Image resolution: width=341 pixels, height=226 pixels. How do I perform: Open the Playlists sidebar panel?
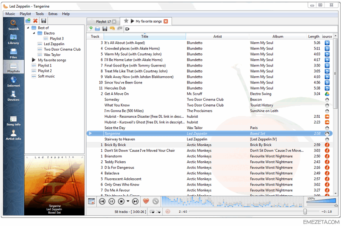click(13, 68)
